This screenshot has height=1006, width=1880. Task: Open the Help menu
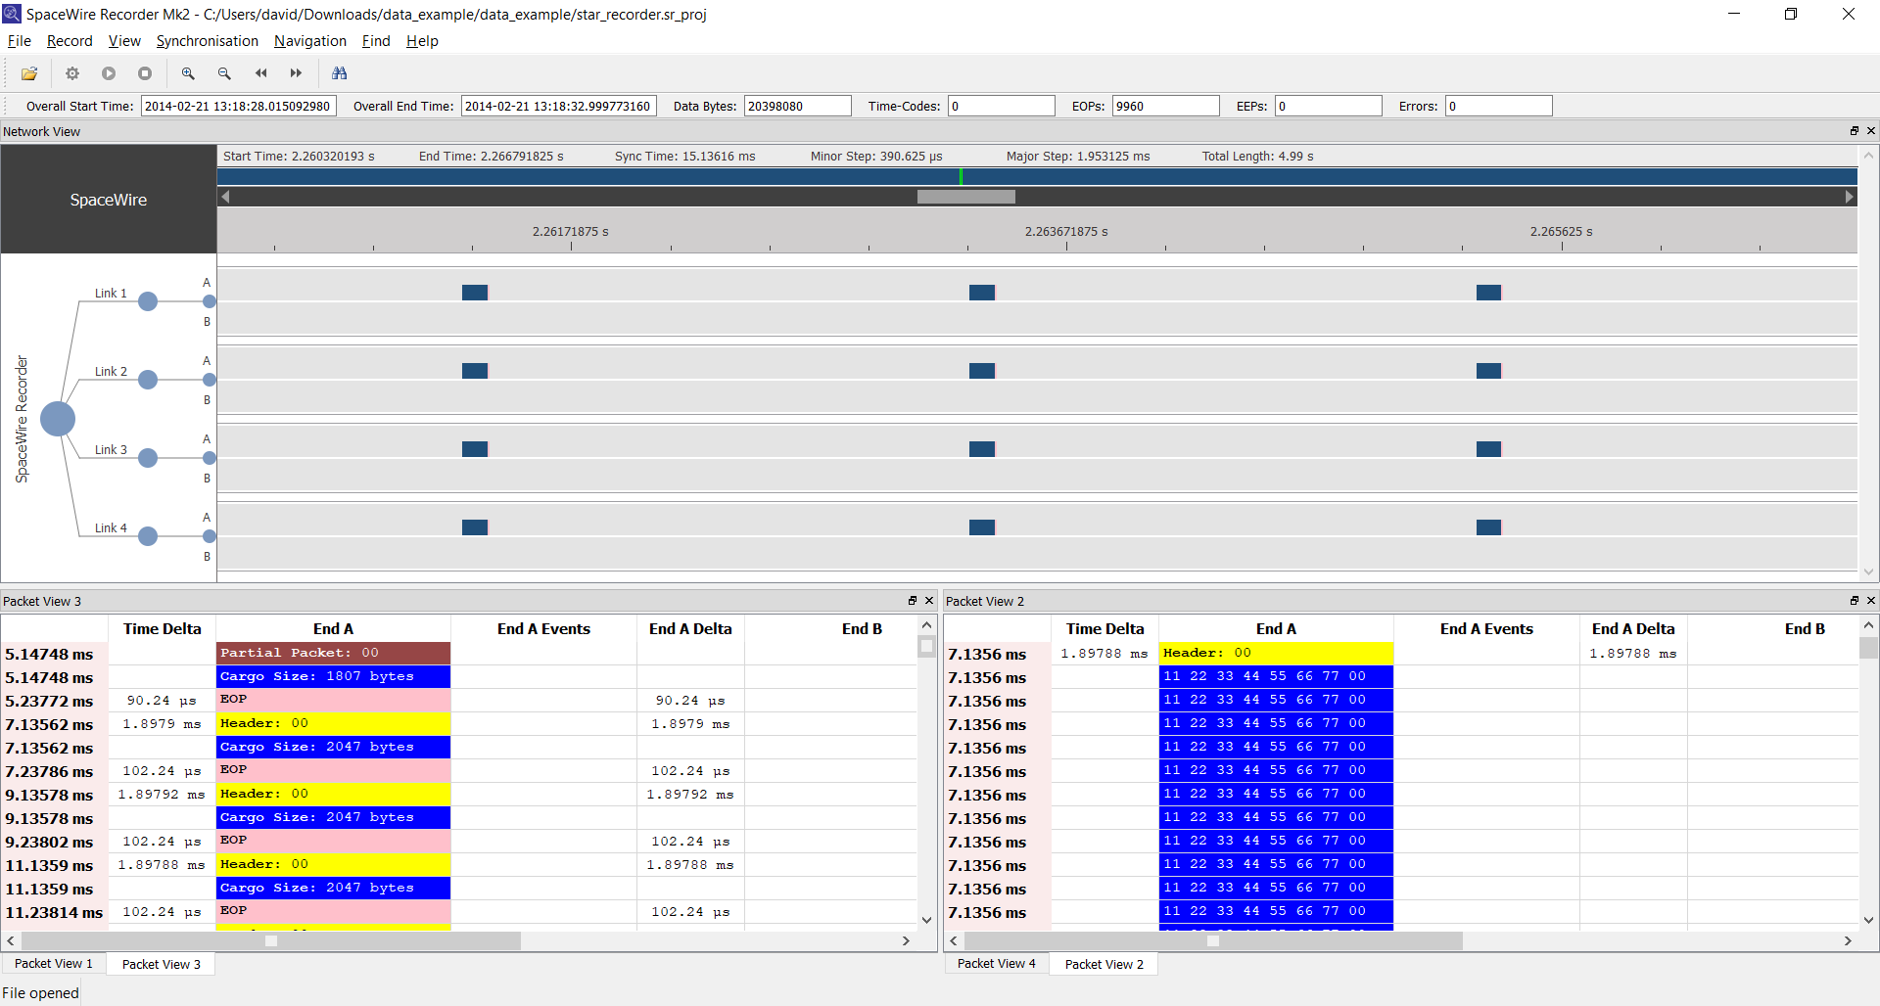[x=422, y=41]
